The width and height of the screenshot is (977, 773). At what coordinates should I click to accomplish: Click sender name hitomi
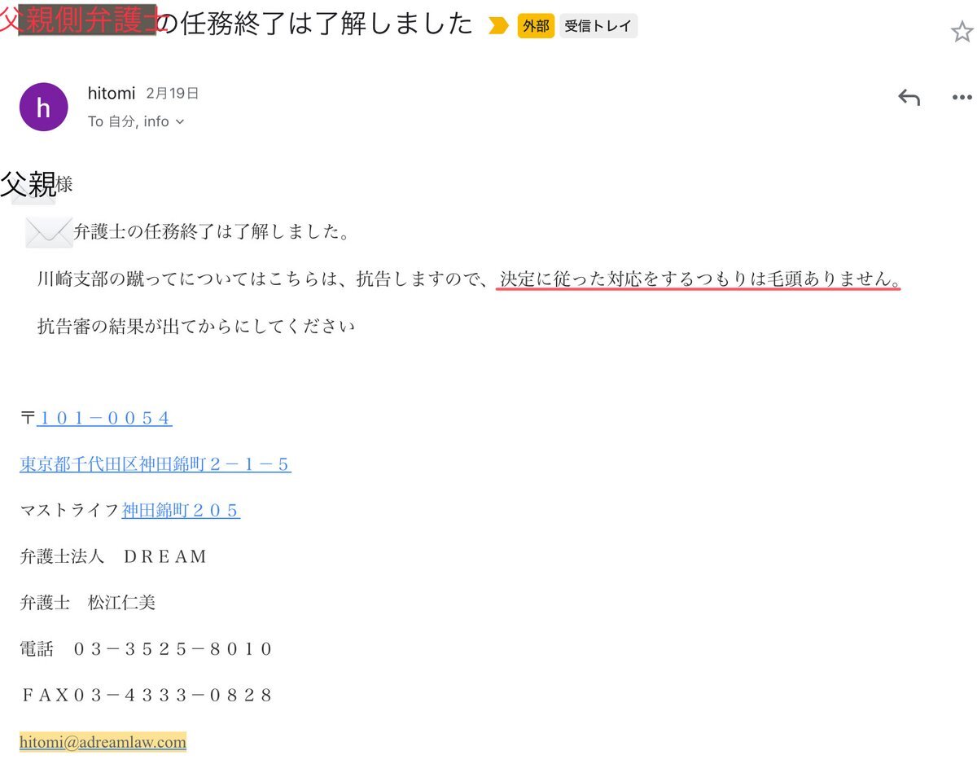click(112, 94)
